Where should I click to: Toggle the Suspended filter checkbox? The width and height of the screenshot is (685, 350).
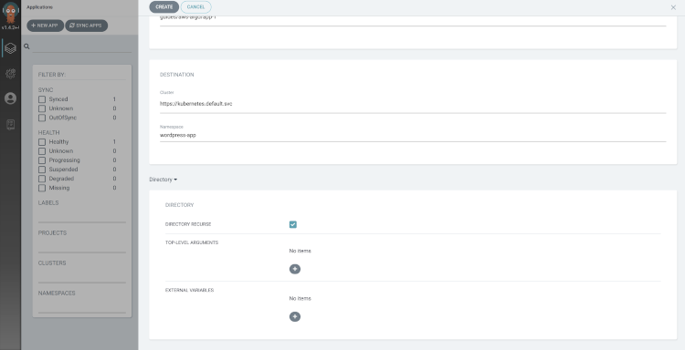pyautogui.click(x=42, y=170)
